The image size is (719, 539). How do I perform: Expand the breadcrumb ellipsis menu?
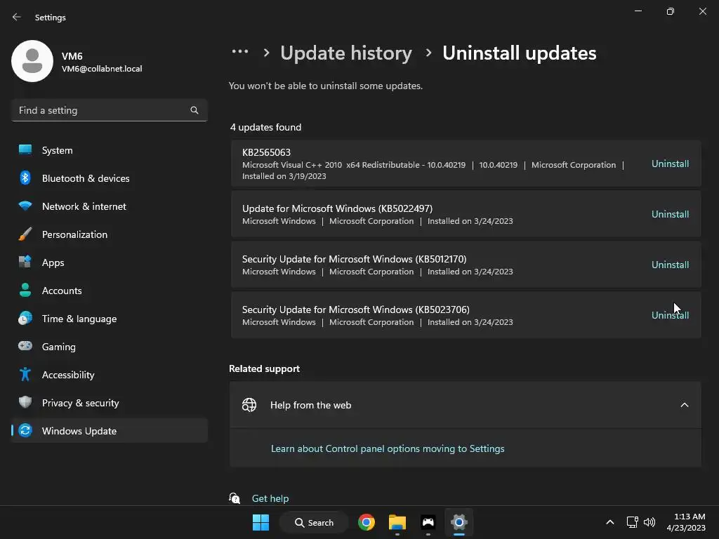click(x=240, y=52)
